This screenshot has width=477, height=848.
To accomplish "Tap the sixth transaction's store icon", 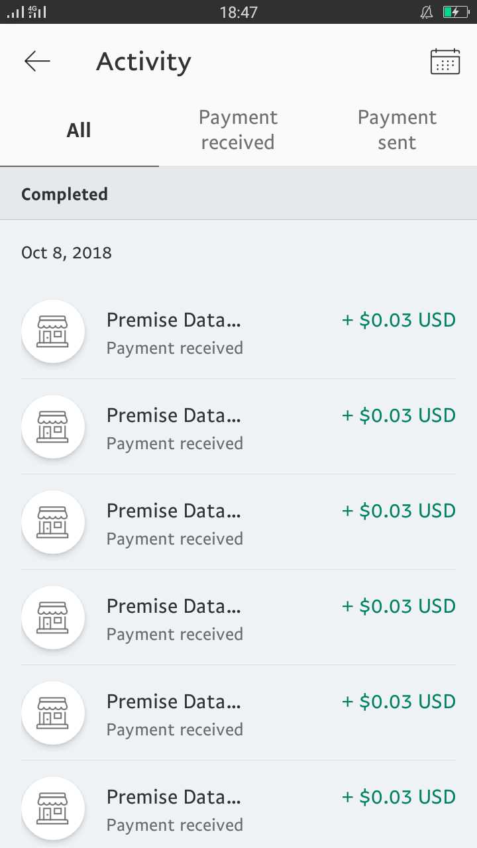I will (53, 808).
